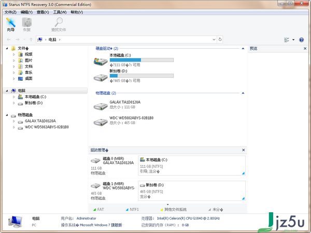Collapse the 物理磁盘 tree node
Screen dimensions: 311x233
[7, 115]
